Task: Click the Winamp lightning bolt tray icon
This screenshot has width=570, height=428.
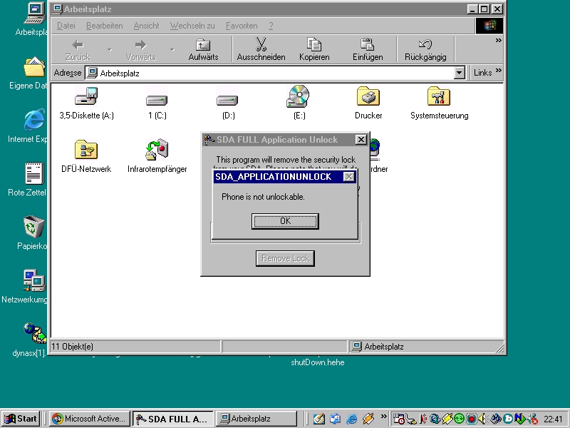Action: click(x=447, y=419)
